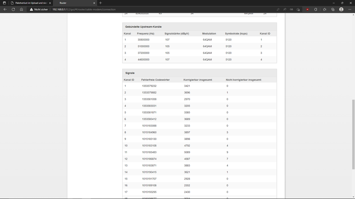Show the 'Nicht sicher' security warning info
The image size is (355, 199).
[x=39, y=10]
